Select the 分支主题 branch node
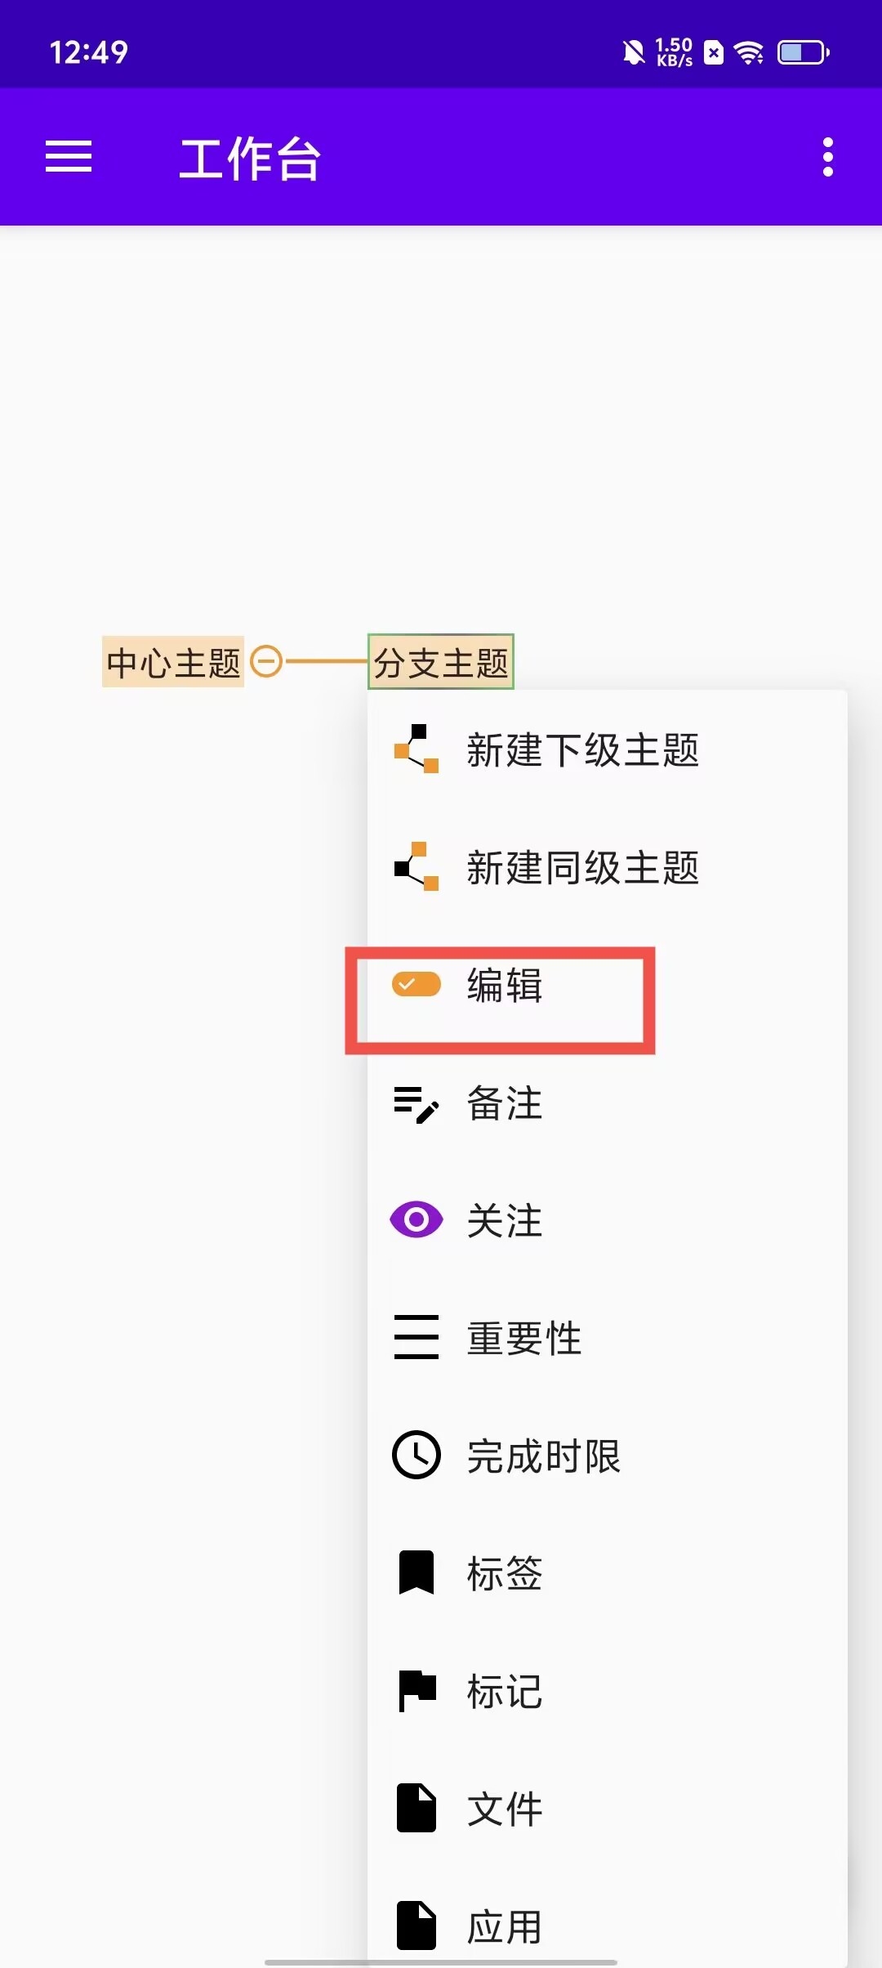 (x=441, y=661)
